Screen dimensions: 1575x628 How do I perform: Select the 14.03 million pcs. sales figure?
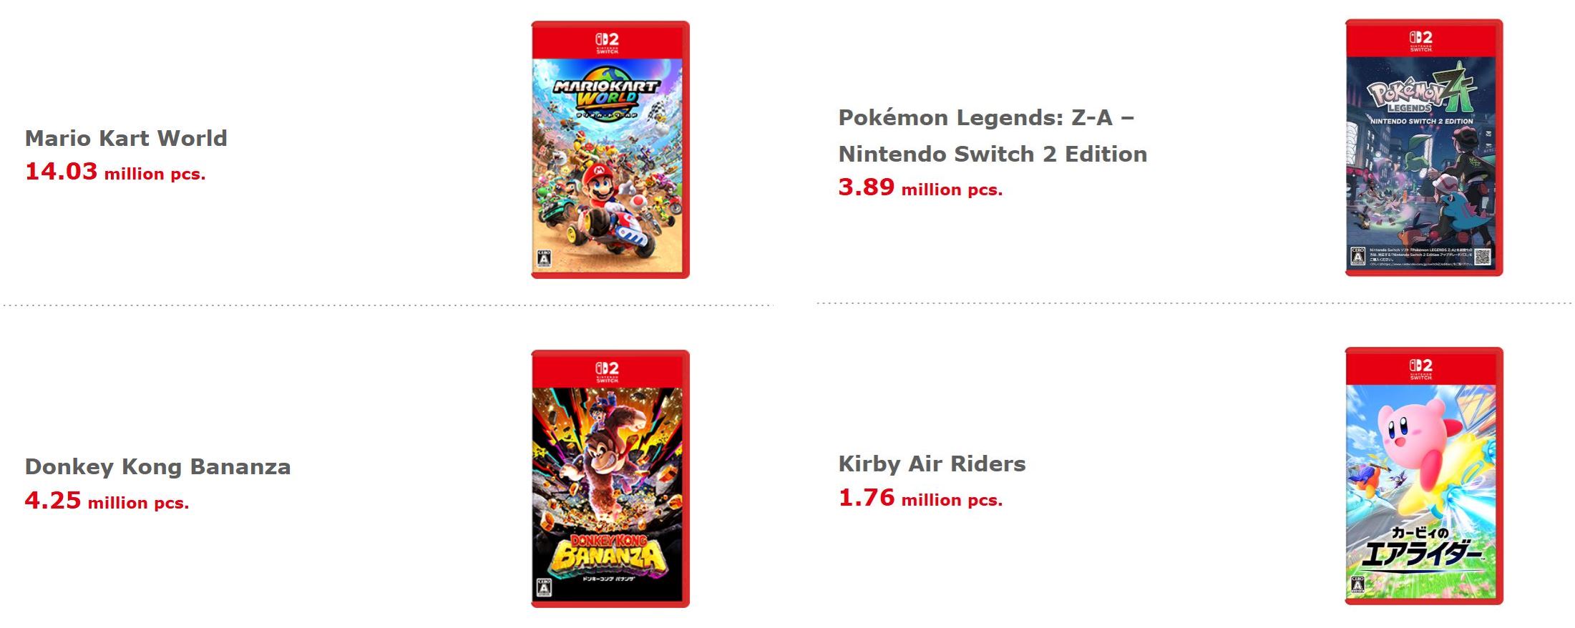point(115,172)
